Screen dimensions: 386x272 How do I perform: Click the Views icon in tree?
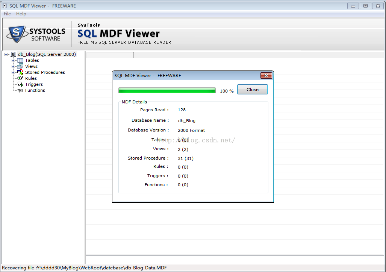[20, 66]
